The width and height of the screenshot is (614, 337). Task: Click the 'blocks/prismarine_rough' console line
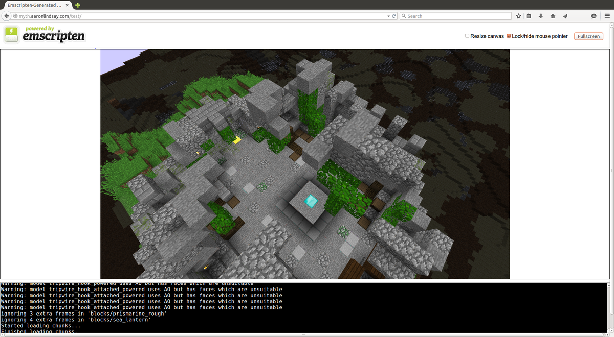pyautogui.click(x=84, y=314)
